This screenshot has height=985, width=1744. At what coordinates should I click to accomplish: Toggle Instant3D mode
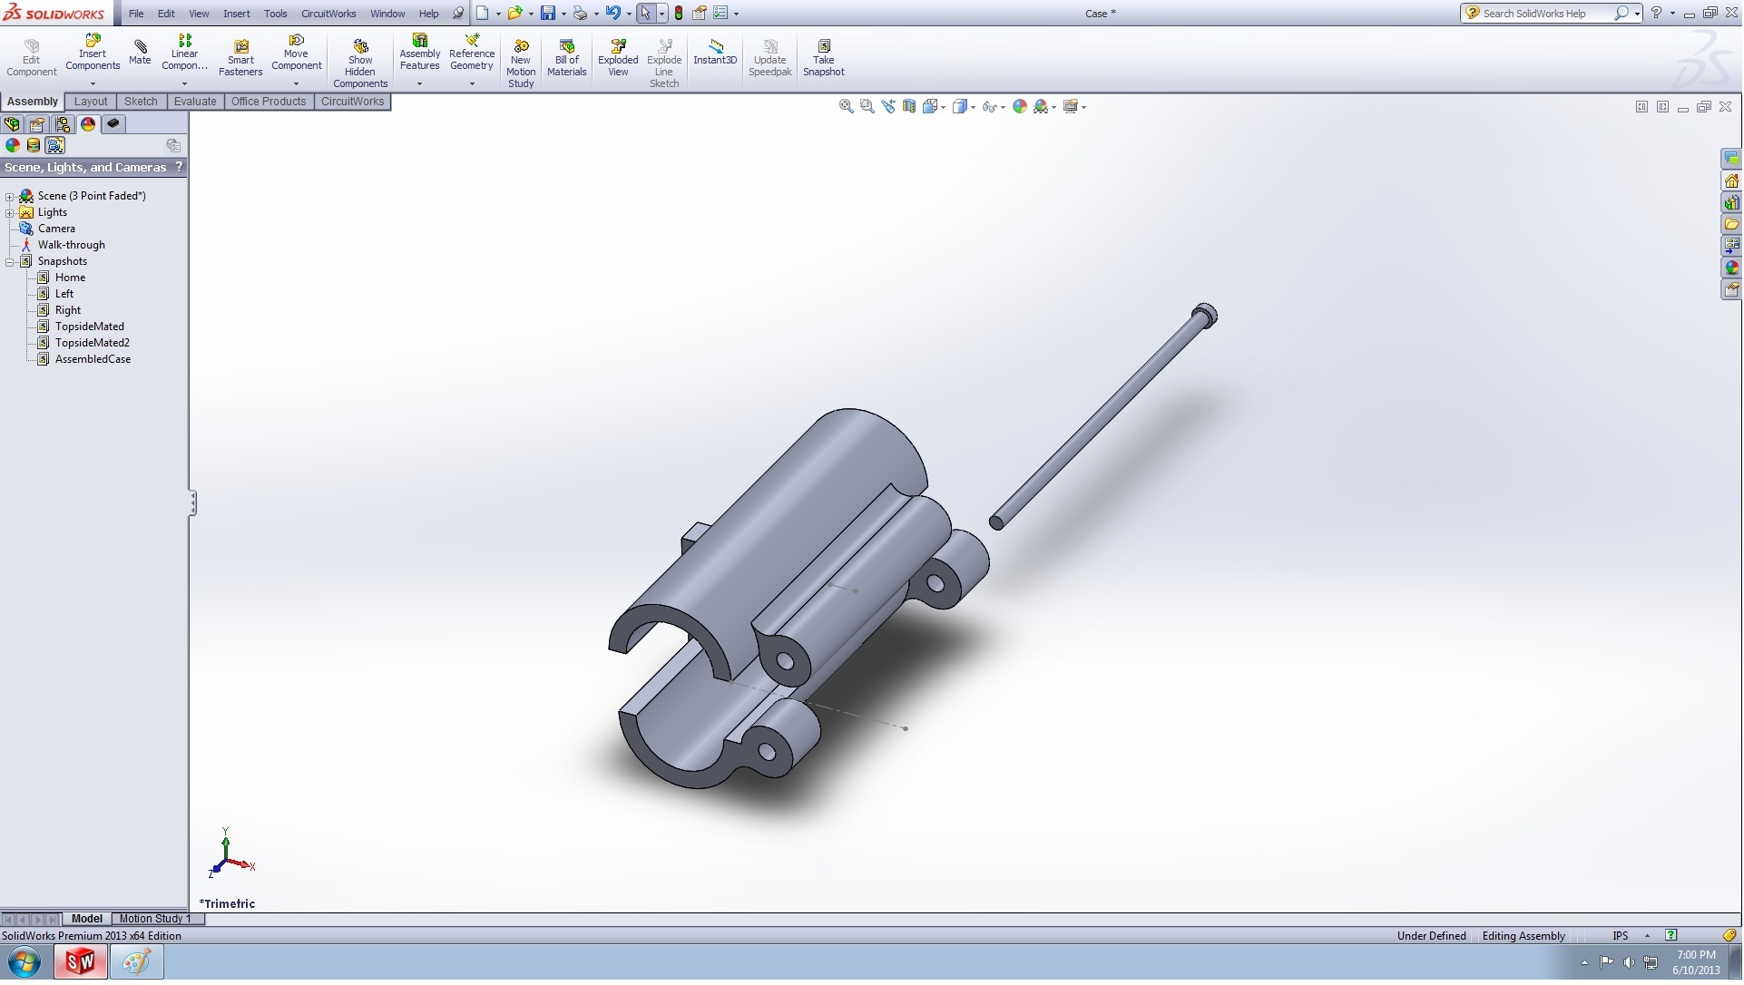tap(715, 53)
